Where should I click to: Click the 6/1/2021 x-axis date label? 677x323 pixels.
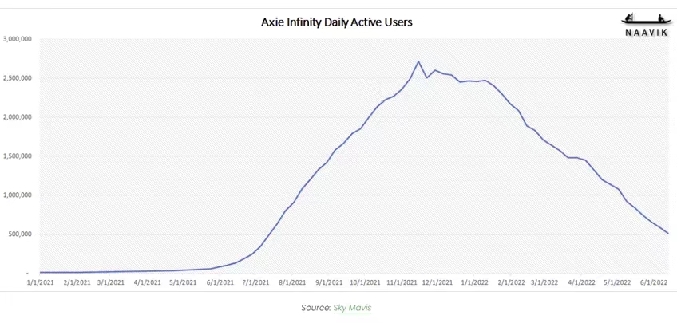click(220, 282)
